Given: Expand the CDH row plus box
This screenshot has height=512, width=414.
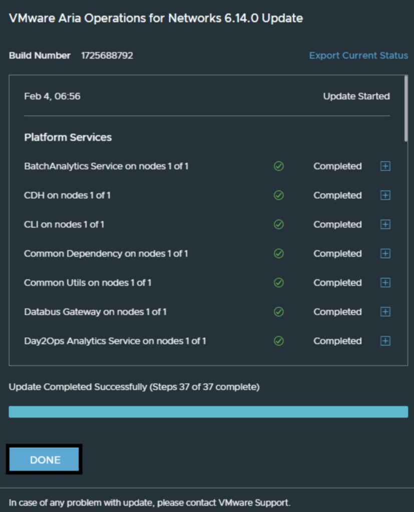Looking at the screenshot, I should point(385,195).
